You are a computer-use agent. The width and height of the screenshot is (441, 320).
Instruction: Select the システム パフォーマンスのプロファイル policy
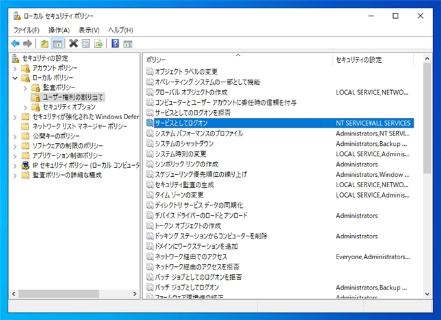tap(199, 133)
